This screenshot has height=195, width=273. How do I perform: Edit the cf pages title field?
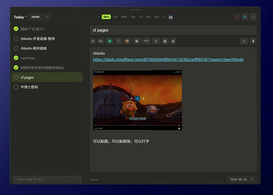[x=173, y=30]
